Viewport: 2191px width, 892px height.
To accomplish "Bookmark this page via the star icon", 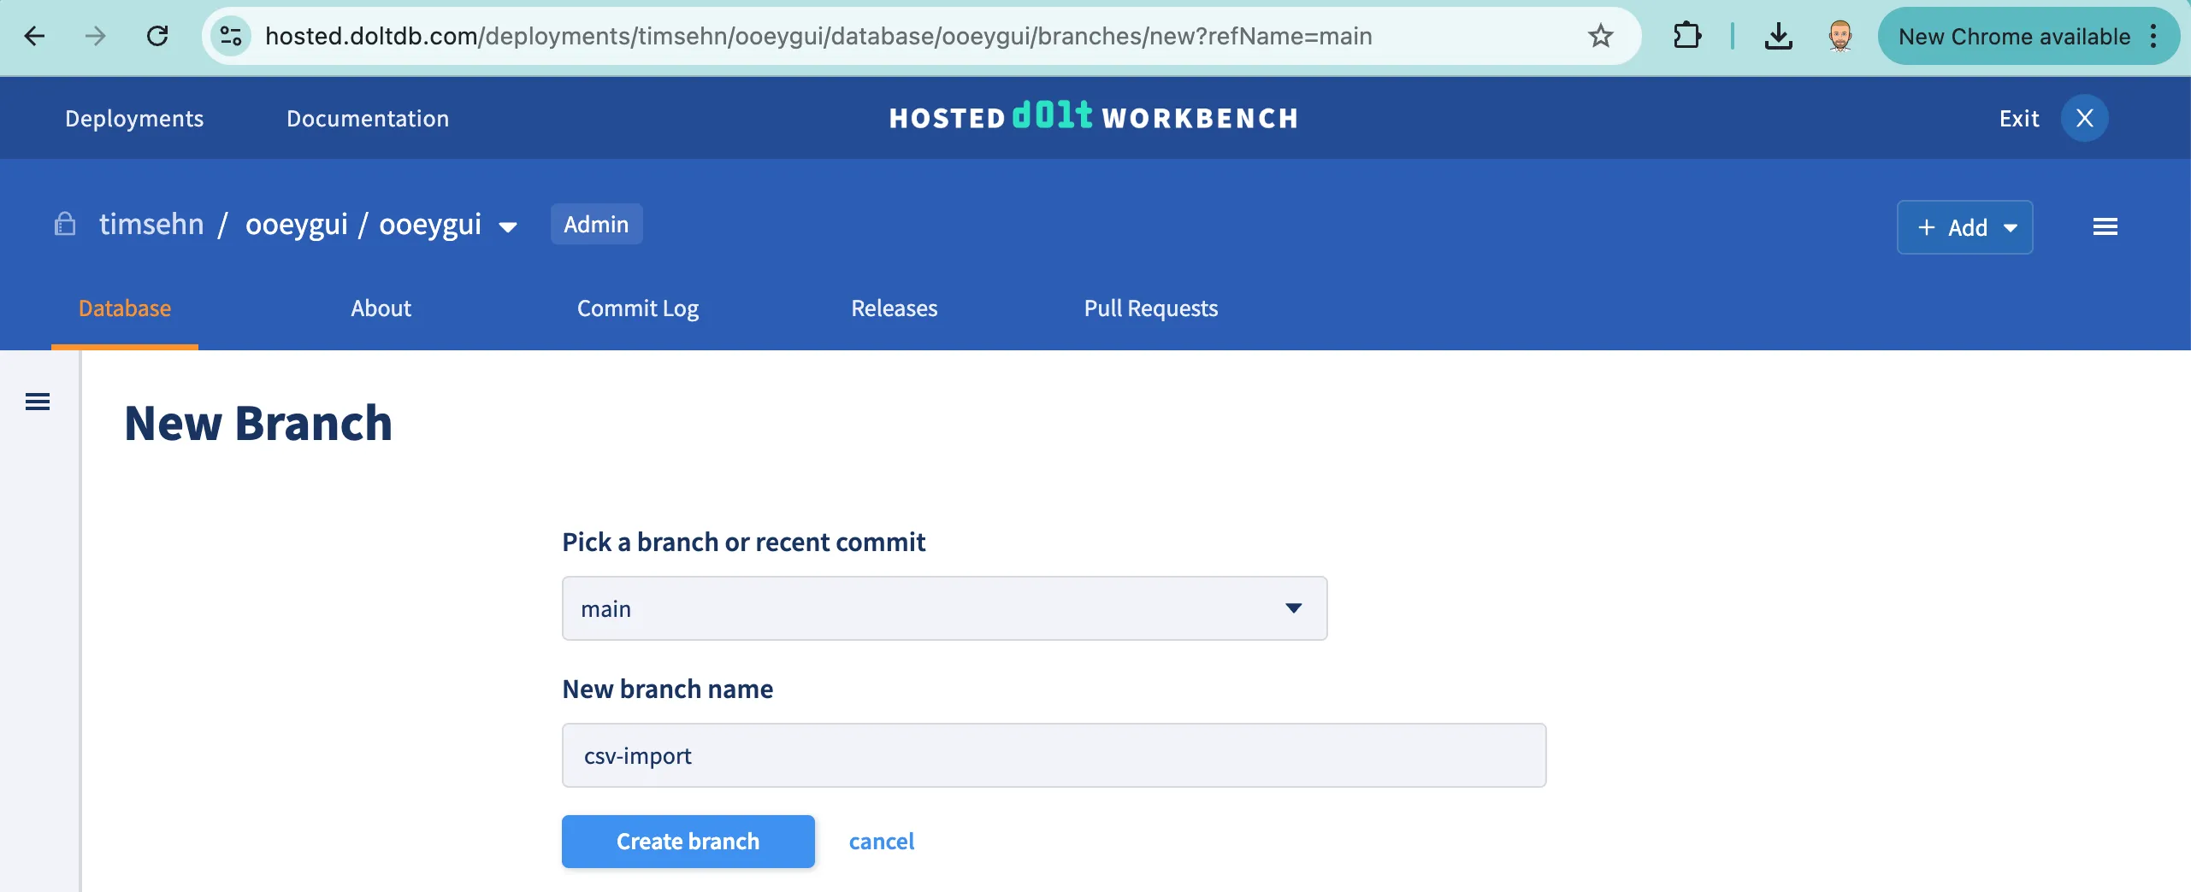I will point(1601,36).
